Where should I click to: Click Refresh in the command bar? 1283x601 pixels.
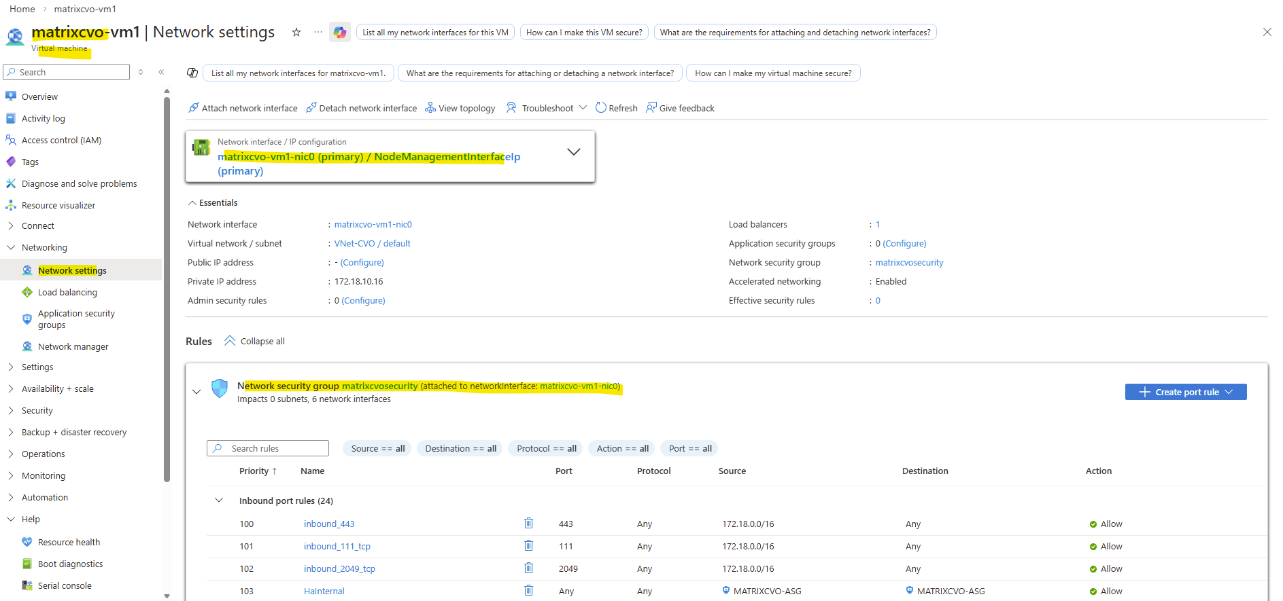point(616,108)
